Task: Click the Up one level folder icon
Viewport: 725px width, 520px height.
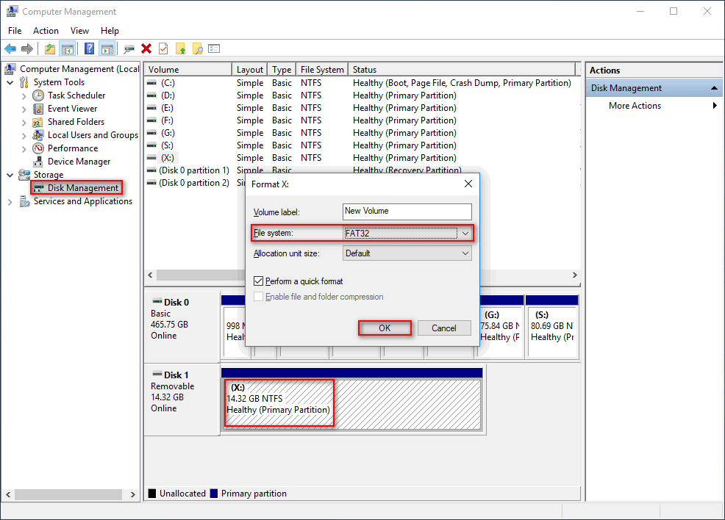Action: click(50, 48)
